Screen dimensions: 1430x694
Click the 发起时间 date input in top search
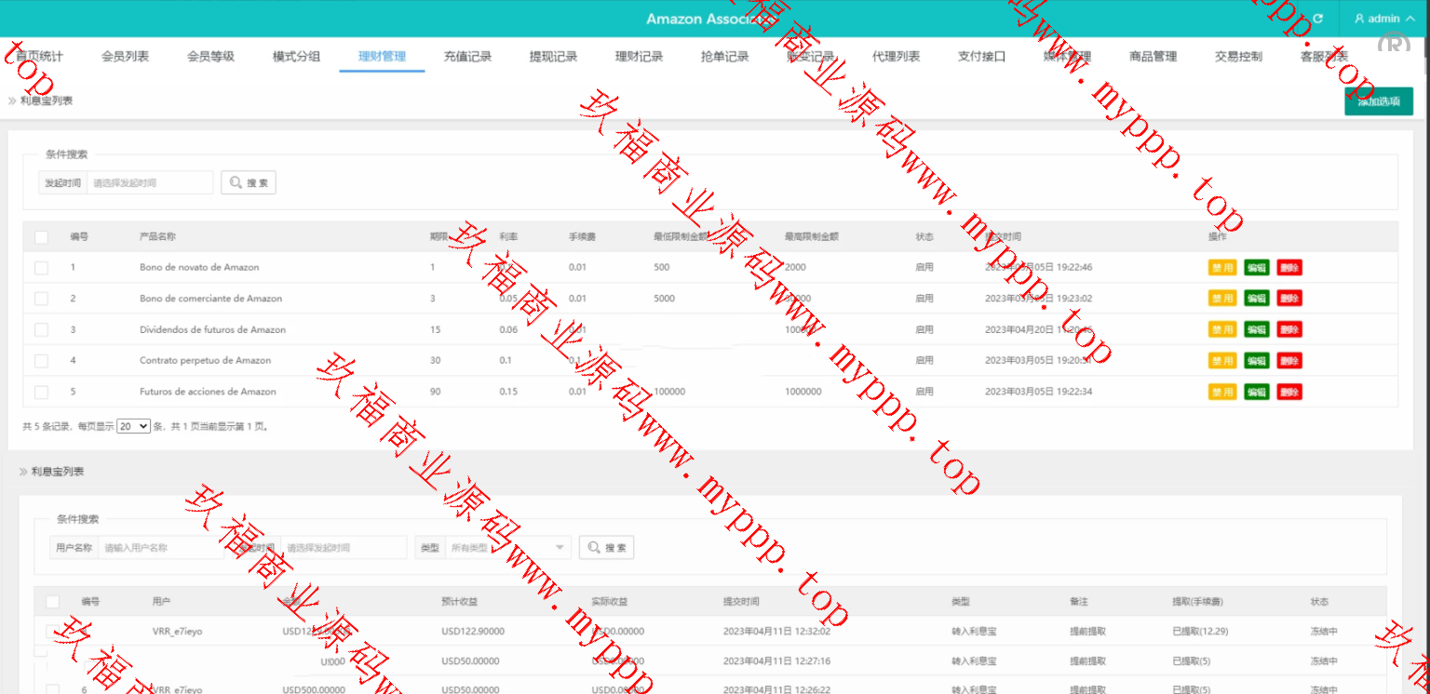149,183
